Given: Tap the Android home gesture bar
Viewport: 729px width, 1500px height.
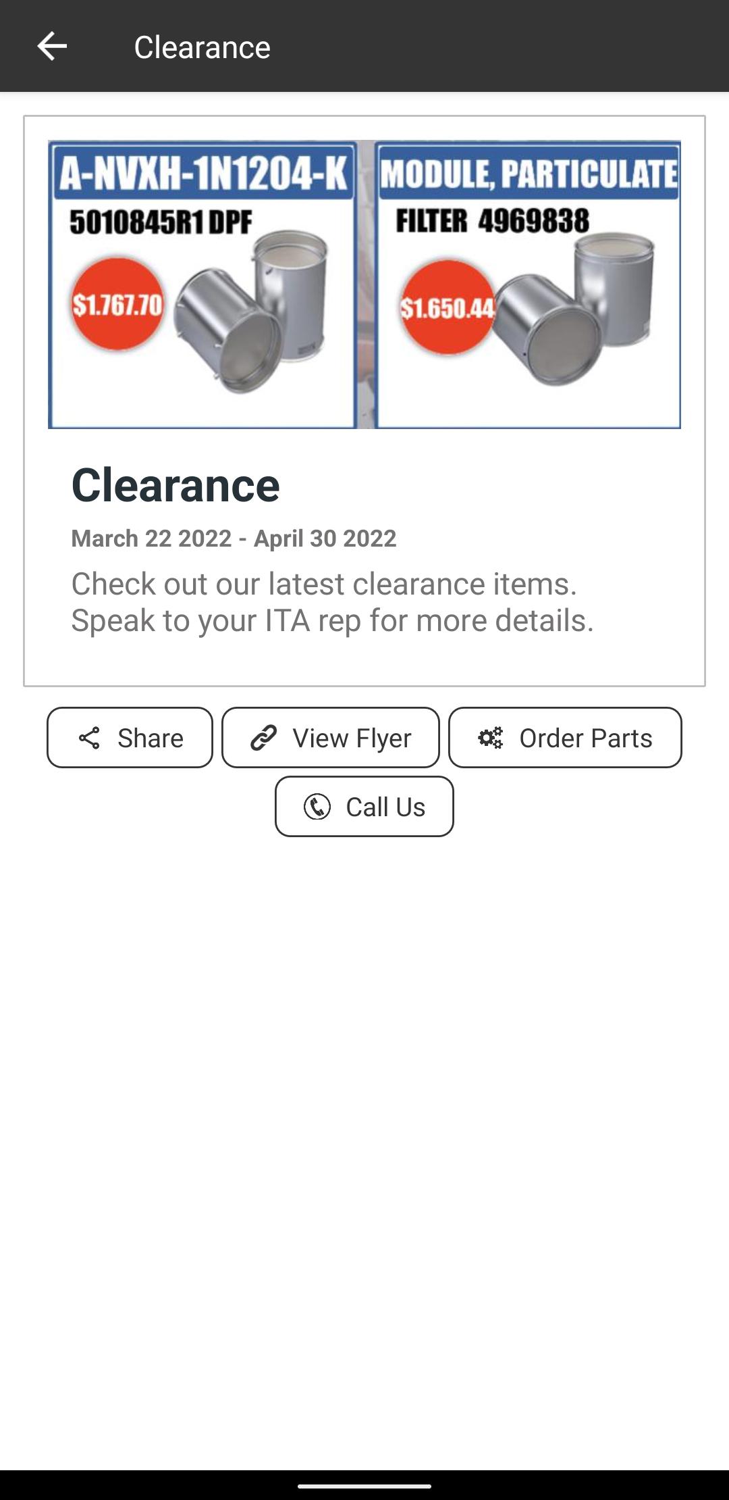Looking at the screenshot, I should point(364,1486).
